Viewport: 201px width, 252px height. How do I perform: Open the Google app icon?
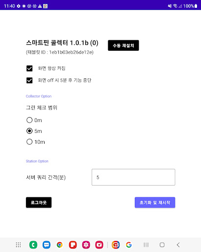[129, 245]
